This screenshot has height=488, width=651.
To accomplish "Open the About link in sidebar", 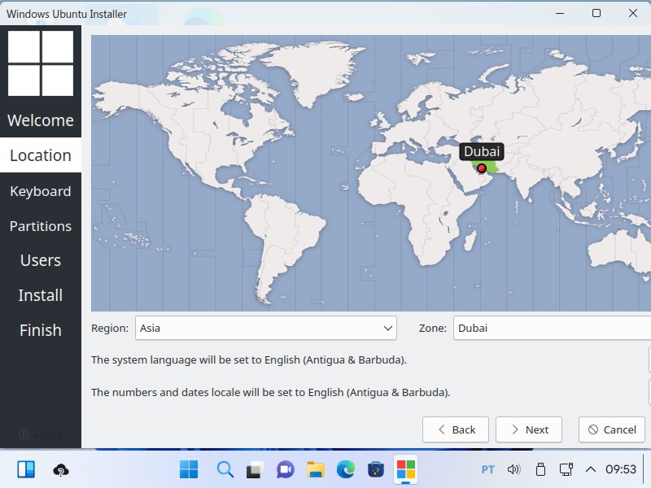I will pyautogui.click(x=42, y=434).
